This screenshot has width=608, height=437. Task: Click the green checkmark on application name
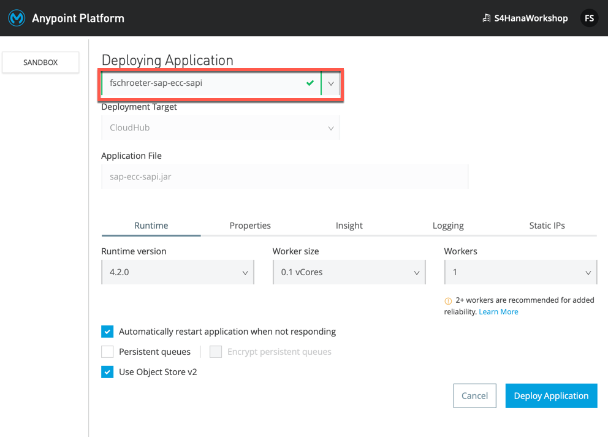310,83
